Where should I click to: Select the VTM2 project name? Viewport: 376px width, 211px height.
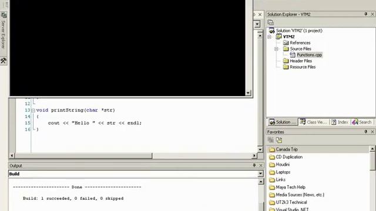coord(288,36)
